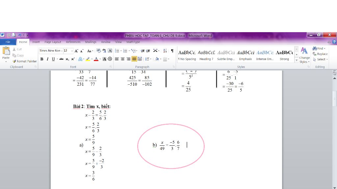Switch to the MathType tab
337x189 pixels.
point(133,42)
